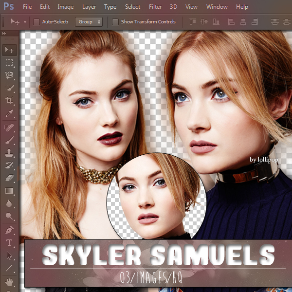Click the circular face thumbnail on canvas
Image resolution: width=292 pixels, height=292 pixels.
pyautogui.click(x=156, y=196)
